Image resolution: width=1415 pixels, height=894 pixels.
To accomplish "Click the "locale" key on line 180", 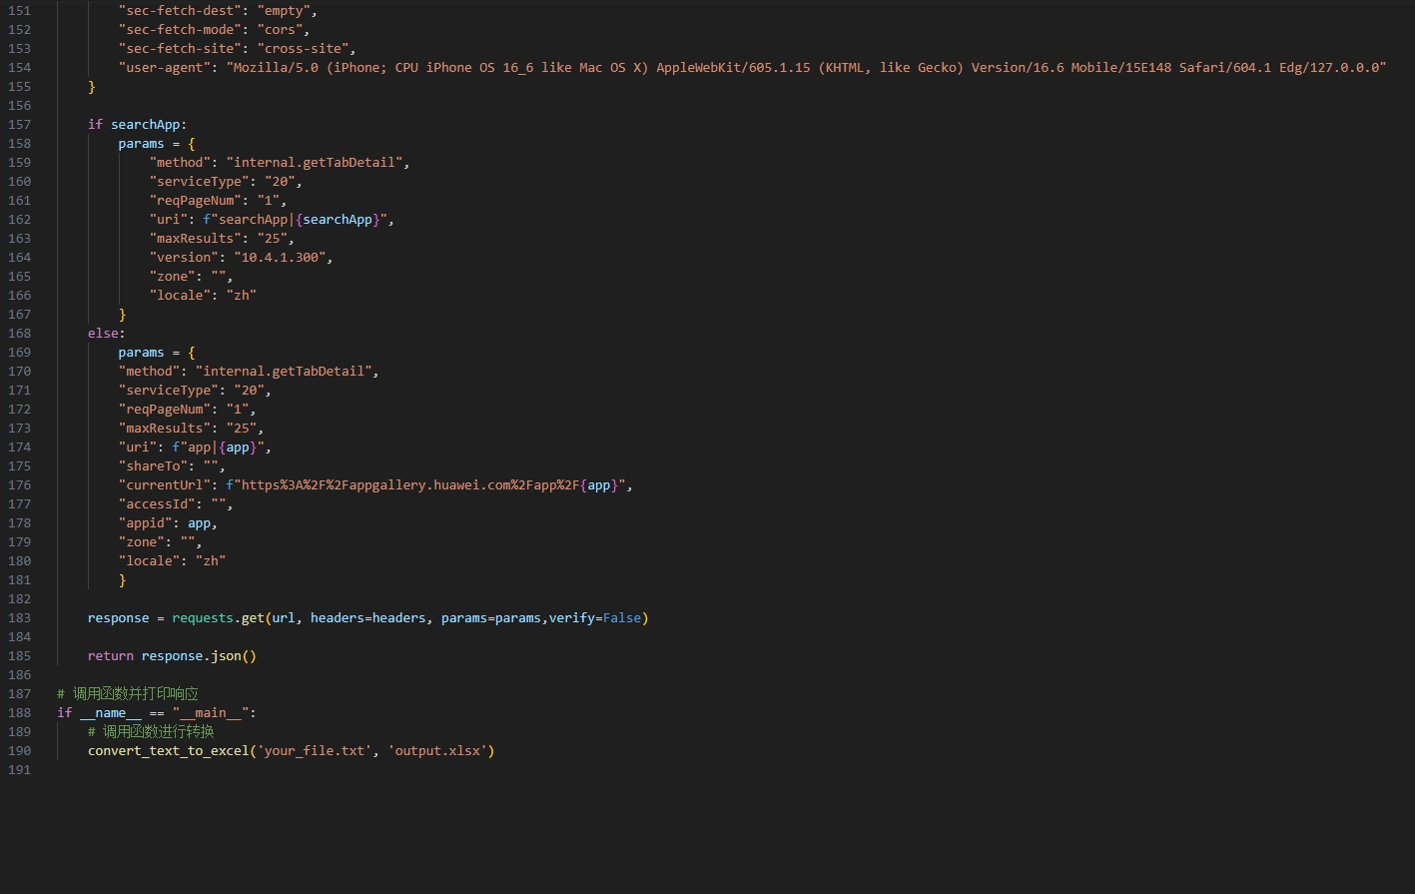I will [x=149, y=561].
